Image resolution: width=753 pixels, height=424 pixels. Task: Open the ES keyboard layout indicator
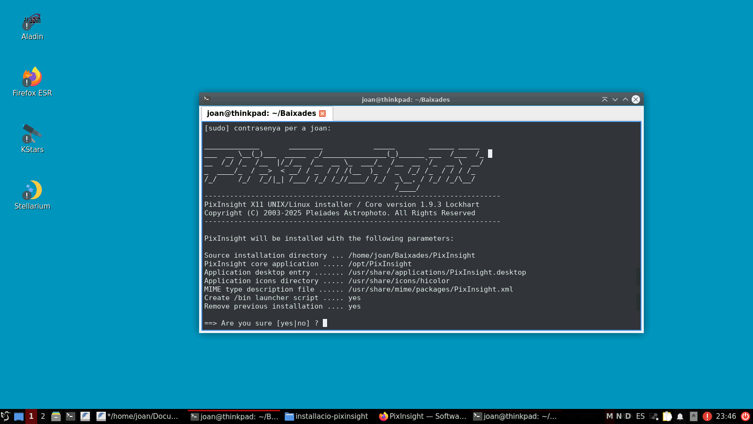[640, 416]
